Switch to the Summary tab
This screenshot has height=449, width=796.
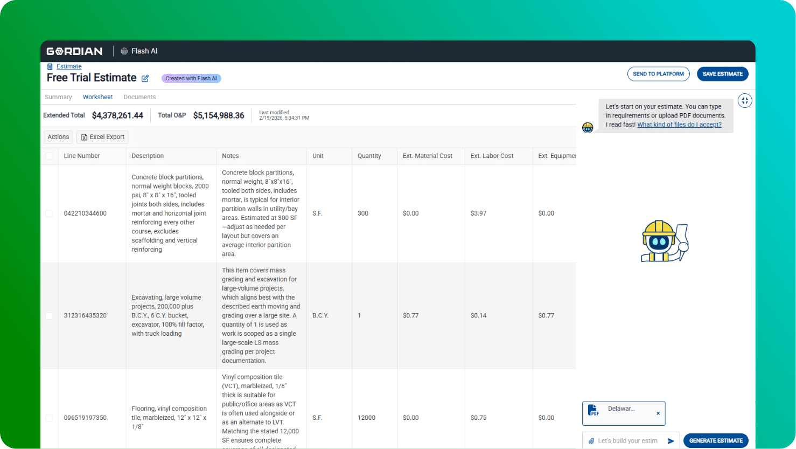pos(58,96)
